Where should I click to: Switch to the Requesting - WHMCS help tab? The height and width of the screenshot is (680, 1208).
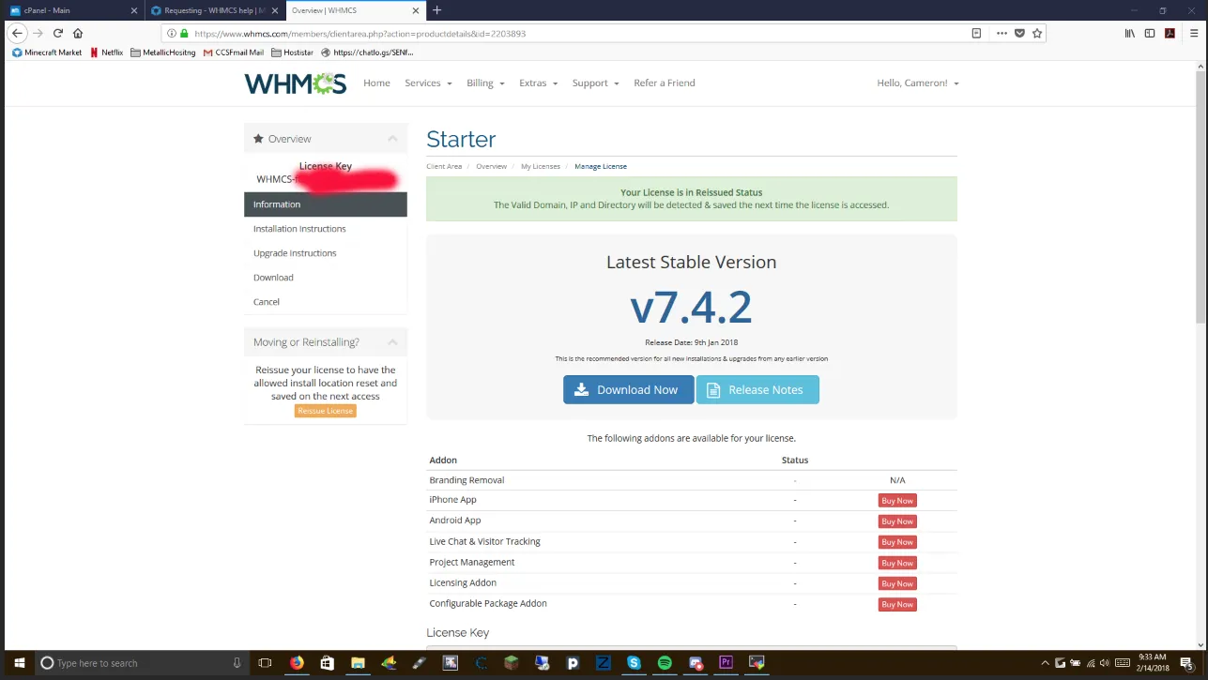(x=214, y=10)
